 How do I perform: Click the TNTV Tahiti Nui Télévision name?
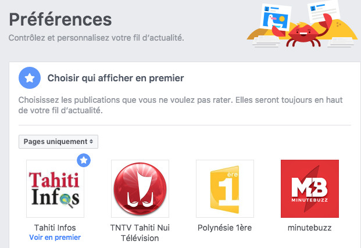click(140, 232)
